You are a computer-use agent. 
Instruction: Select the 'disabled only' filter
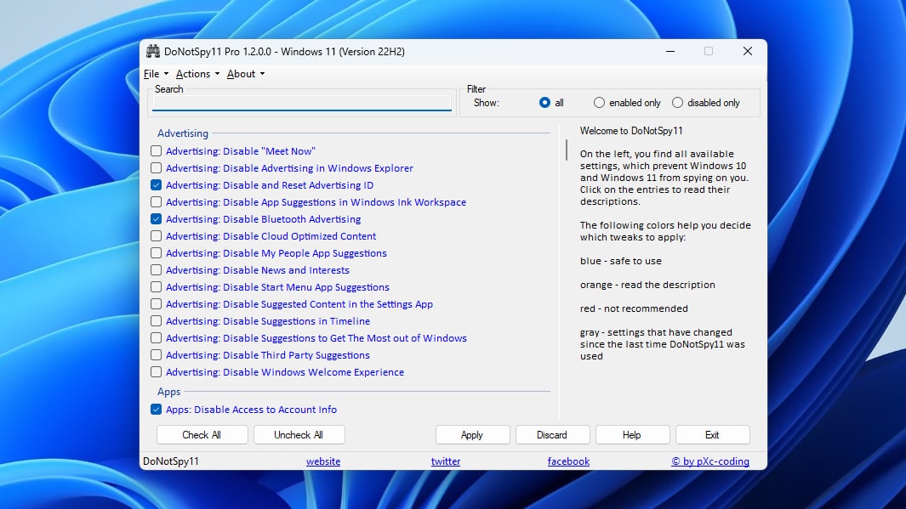click(x=677, y=102)
